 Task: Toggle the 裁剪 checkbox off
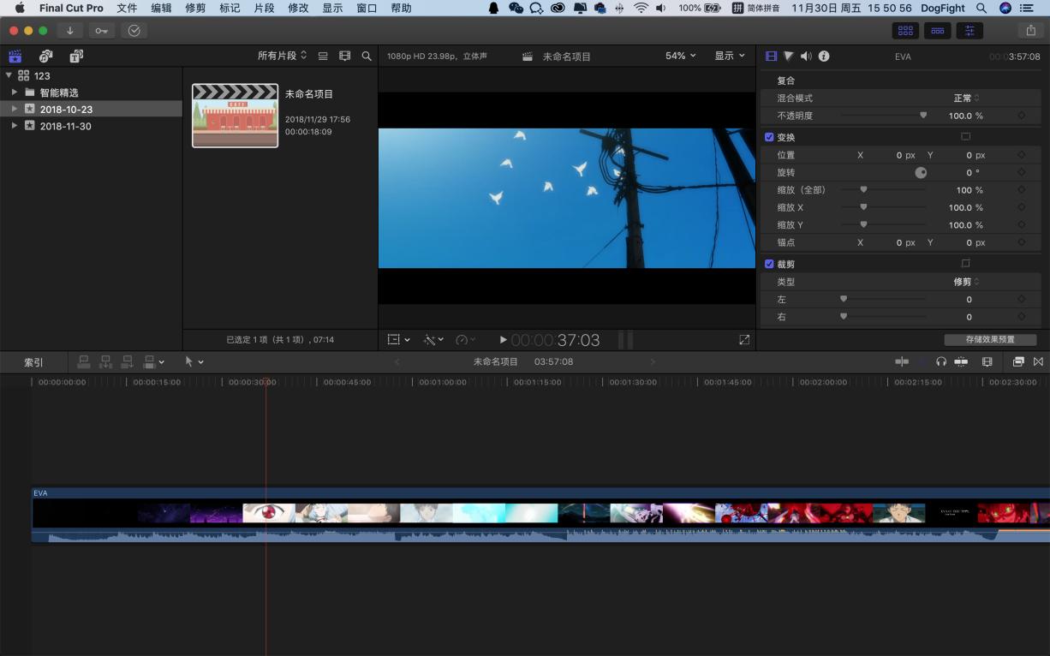pos(769,264)
